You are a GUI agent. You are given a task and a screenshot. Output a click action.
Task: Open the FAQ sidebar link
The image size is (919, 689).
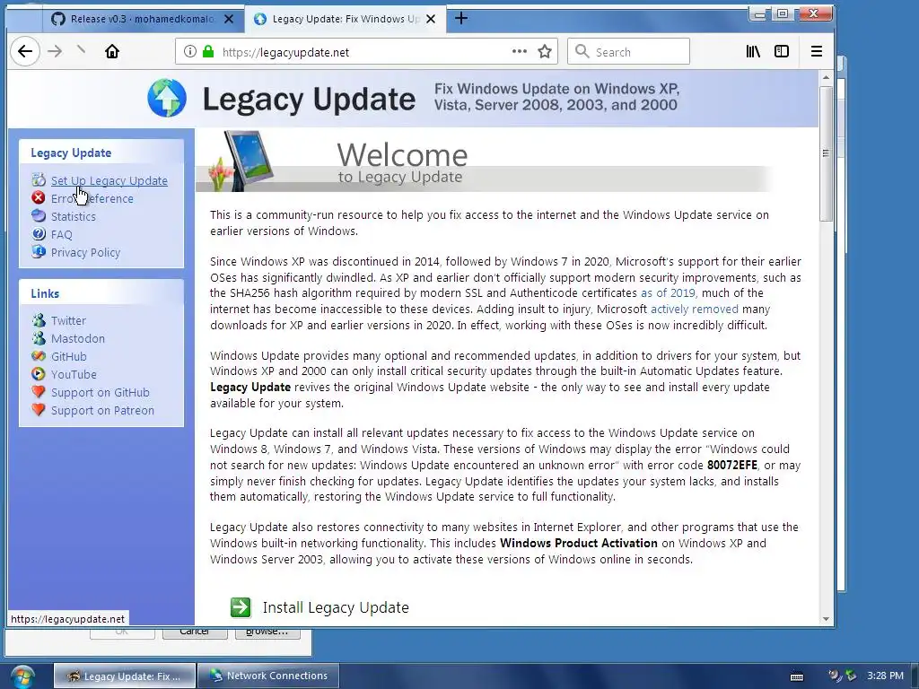coord(62,234)
